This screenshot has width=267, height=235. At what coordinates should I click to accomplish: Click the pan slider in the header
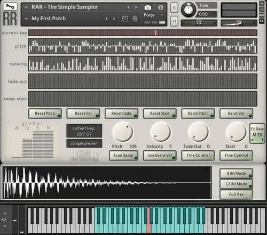click(199, 23)
